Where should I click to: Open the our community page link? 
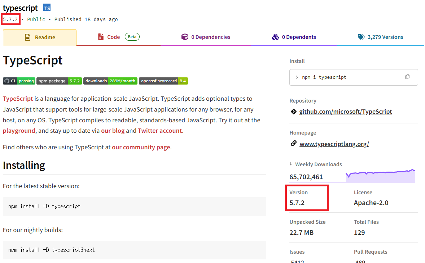(x=141, y=147)
